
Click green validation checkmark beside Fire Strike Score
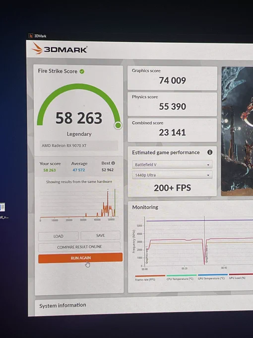tap(82, 72)
